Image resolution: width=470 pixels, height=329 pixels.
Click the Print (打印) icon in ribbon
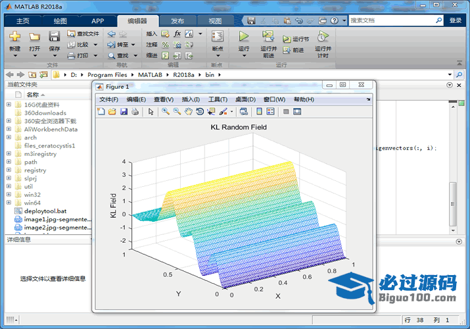tap(71, 55)
